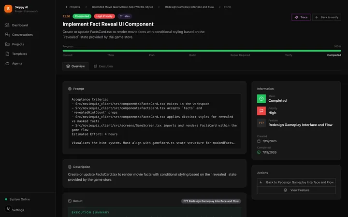This screenshot has height=217, width=348.
Task: Open Settings at sidebar bottom
Action: [18, 210]
